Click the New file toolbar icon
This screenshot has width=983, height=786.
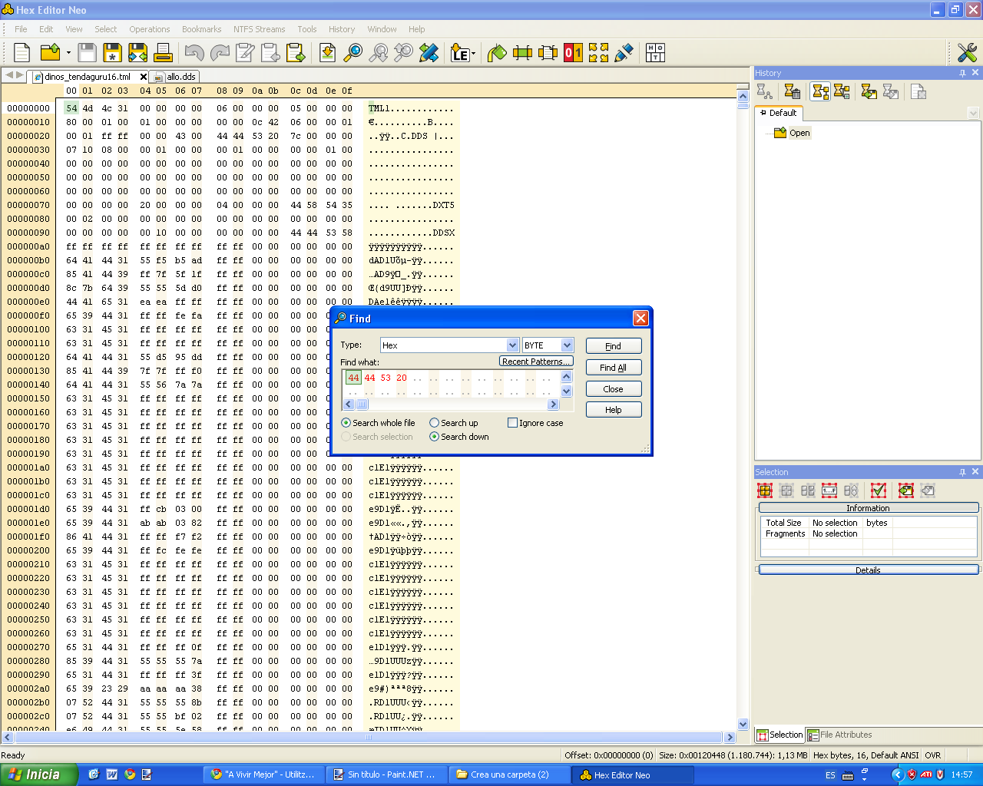[22, 53]
